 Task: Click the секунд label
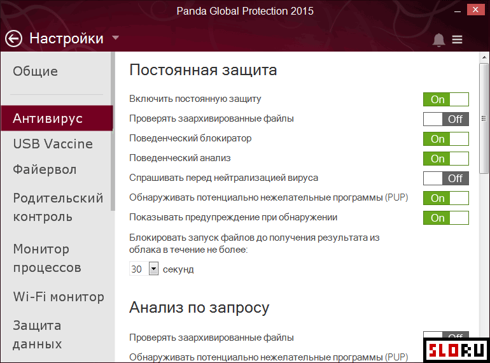(178, 269)
